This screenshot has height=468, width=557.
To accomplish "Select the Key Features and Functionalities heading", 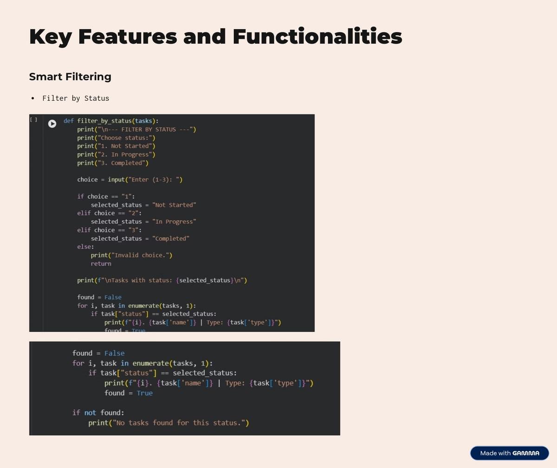I will [215, 37].
